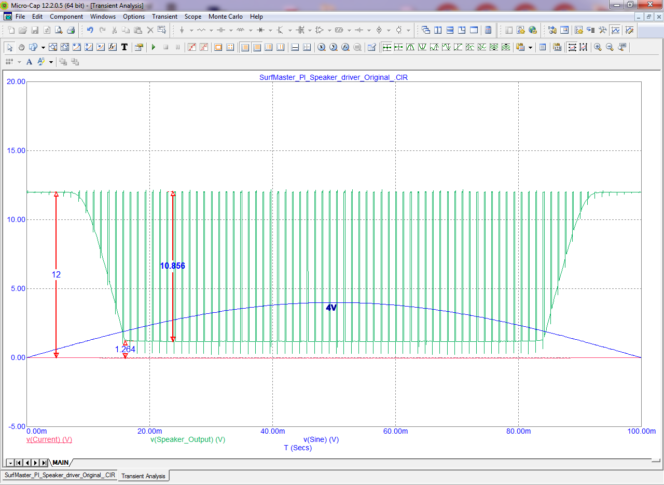Click the Print Preview icon
This screenshot has height=485, width=664.
coord(59,30)
